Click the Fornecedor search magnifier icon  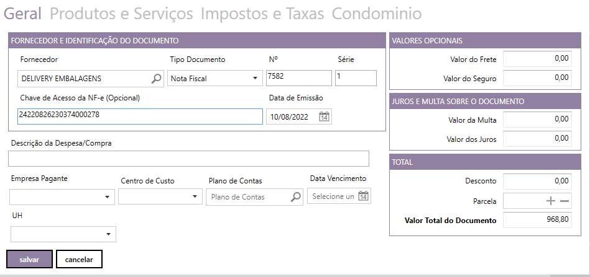[155, 79]
